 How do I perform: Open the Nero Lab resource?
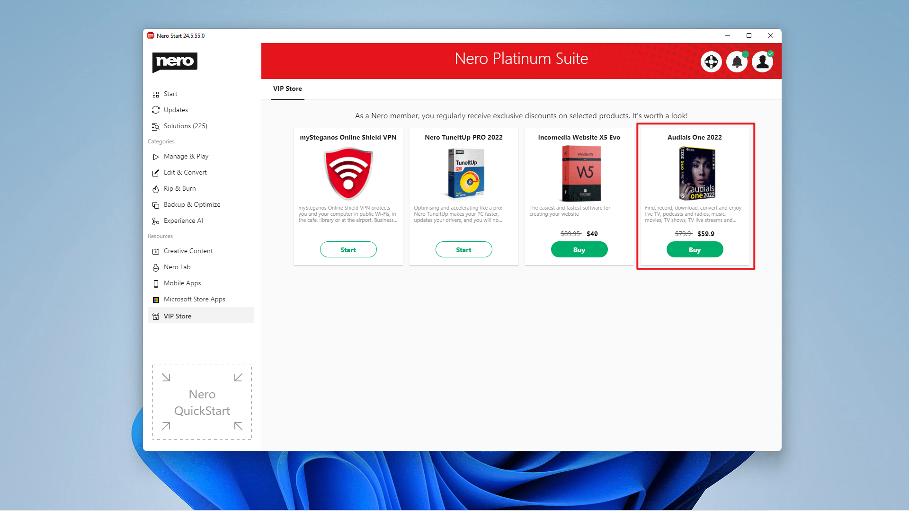[x=201, y=267]
